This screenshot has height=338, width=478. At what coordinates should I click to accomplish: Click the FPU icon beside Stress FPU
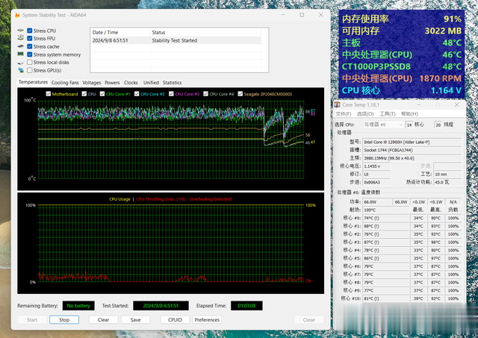pyautogui.click(x=20, y=37)
